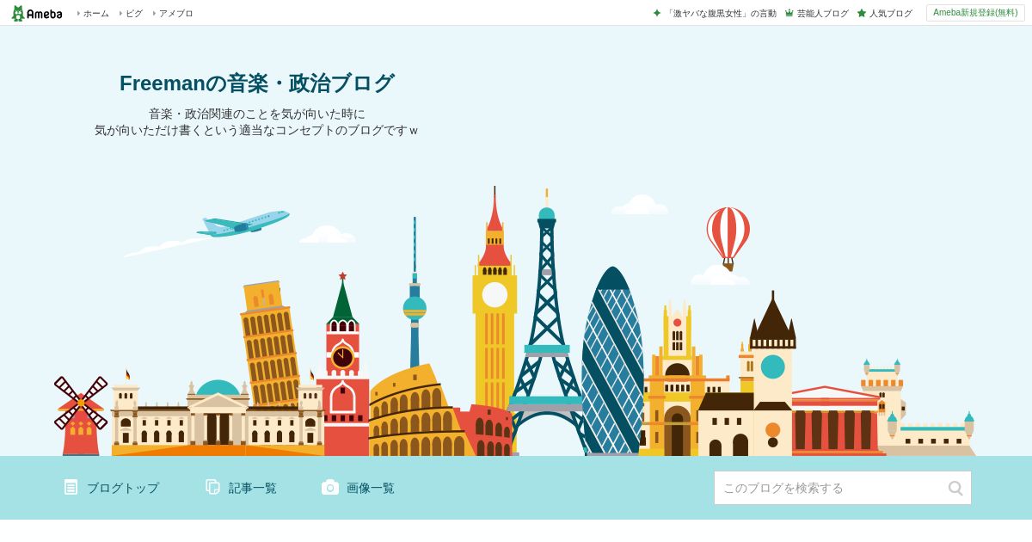Open 画像一覧 tab

pyautogui.click(x=371, y=488)
